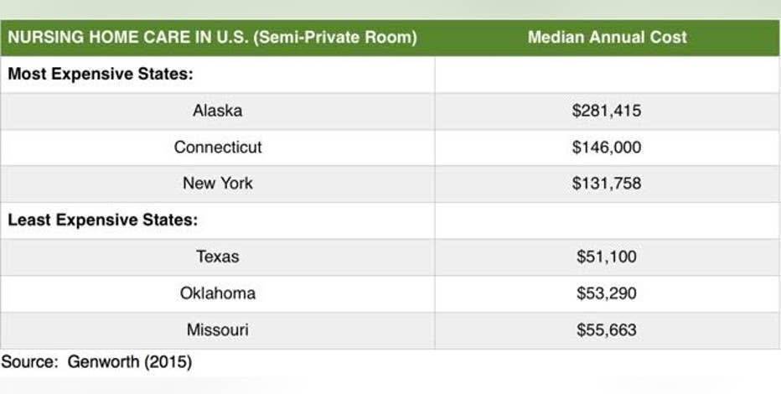This screenshot has width=781, height=394.
Task: Click the $146,000 value
Action: tap(607, 148)
